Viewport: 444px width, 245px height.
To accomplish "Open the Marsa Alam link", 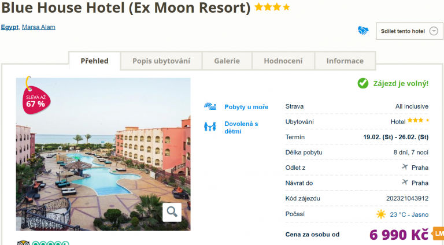I will [x=39, y=27].
